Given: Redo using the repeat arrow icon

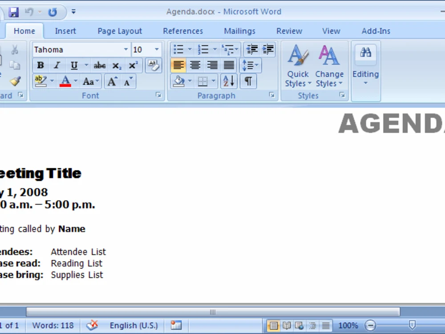Looking at the screenshot, I should (x=52, y=12).
